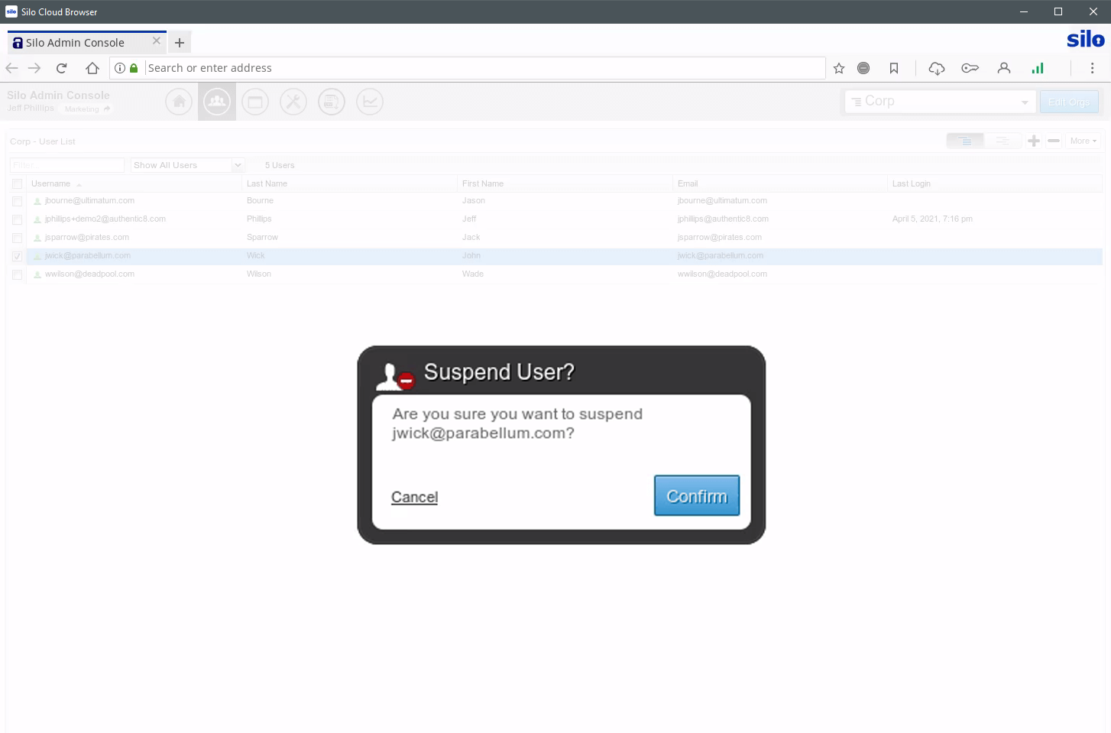Expand the Show All Users dropdown
Screen dimensions: 1111x733
coord(187,165)
